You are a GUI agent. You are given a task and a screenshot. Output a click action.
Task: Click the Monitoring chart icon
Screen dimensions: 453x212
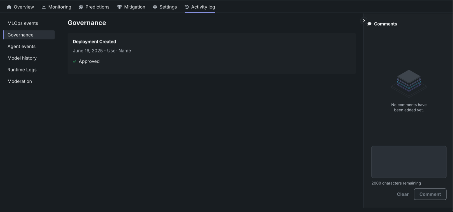[x=44, y=7]
